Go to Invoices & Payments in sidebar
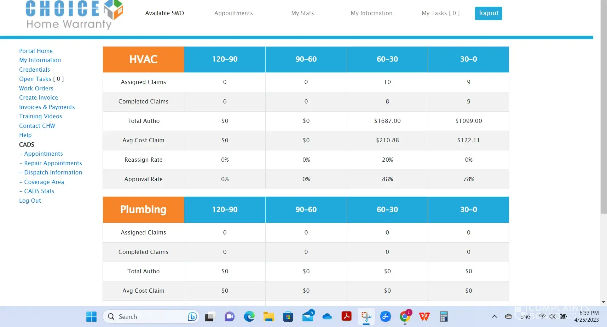 point(47,107)
